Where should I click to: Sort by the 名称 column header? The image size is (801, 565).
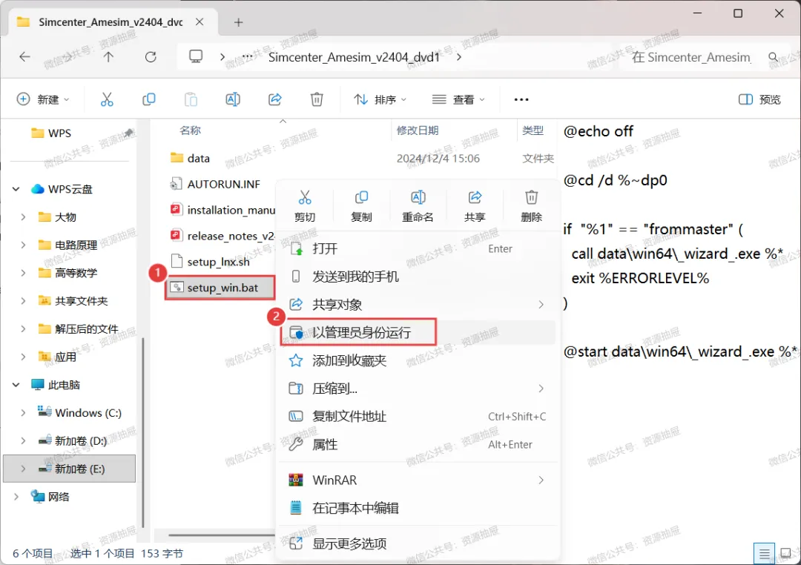191,130
